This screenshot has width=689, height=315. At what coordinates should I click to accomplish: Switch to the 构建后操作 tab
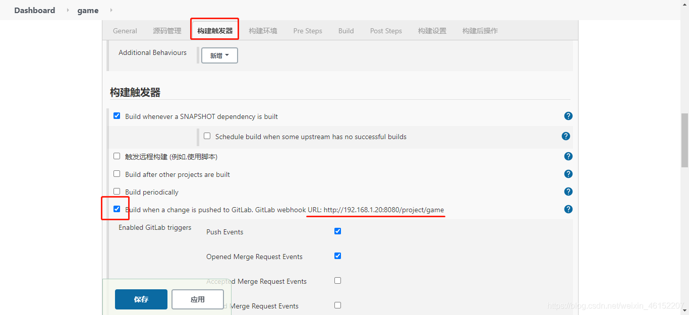480,31
